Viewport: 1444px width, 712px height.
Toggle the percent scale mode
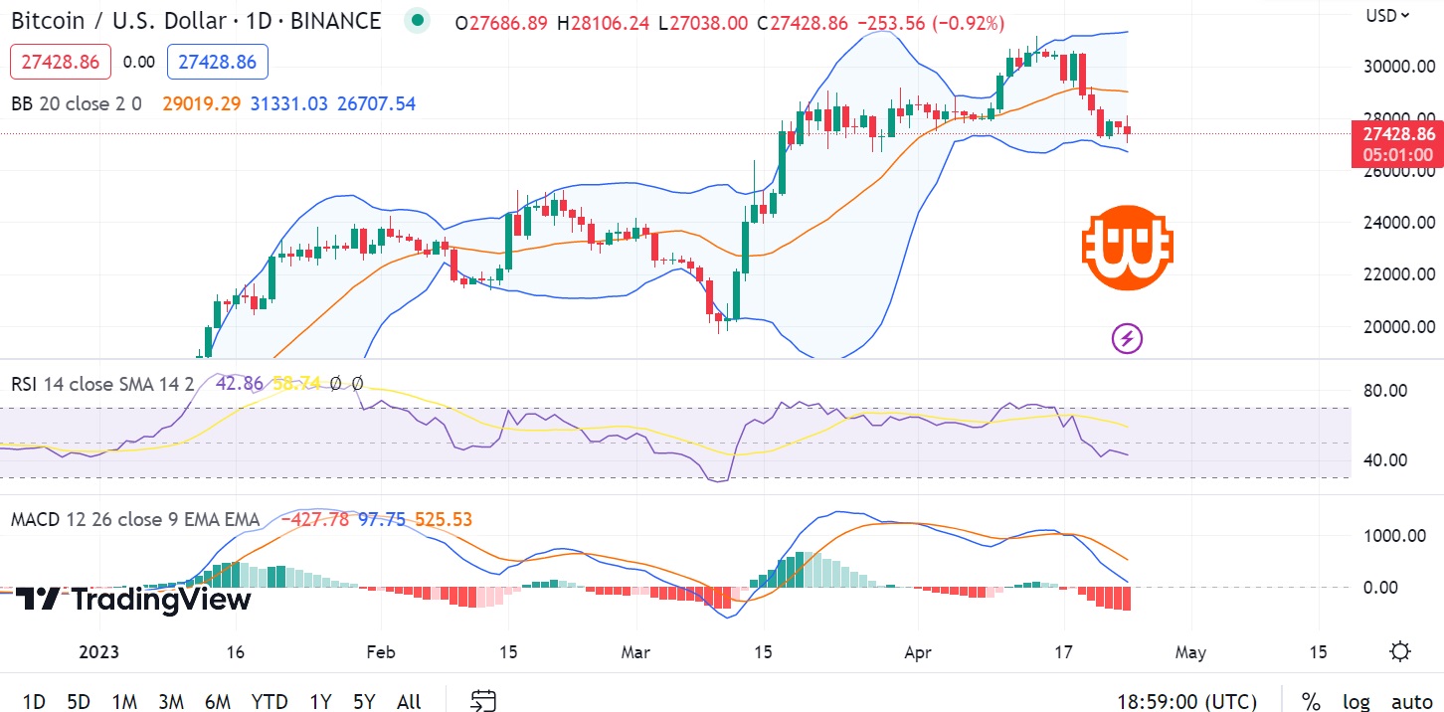1311,701
